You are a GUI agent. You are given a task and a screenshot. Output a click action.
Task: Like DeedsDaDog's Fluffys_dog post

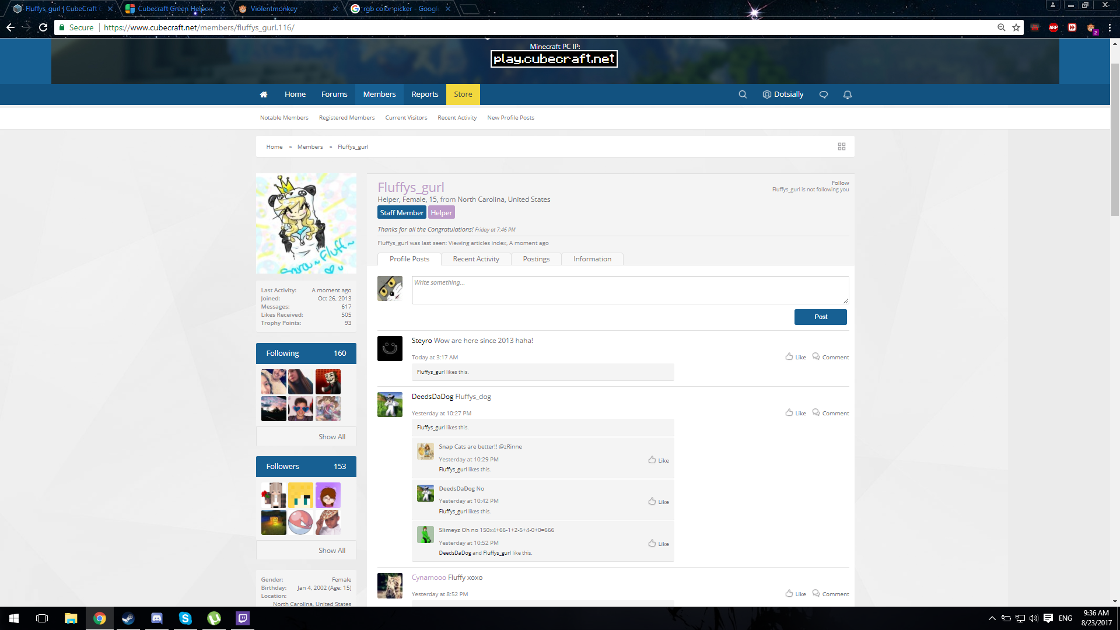[796, 413]
